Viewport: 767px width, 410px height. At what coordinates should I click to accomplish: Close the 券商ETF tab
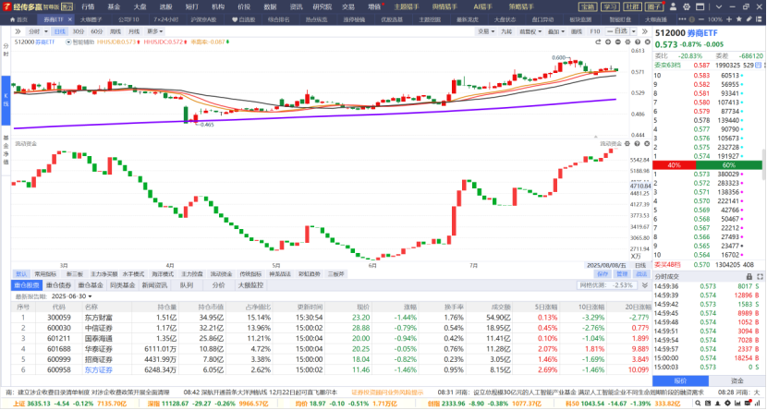coord(68,18)
